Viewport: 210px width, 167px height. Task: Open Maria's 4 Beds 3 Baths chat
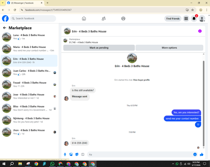pyautogui.click(x=29, y=49)
